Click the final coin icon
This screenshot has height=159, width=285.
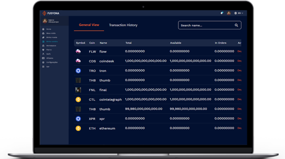pos(78,90)
